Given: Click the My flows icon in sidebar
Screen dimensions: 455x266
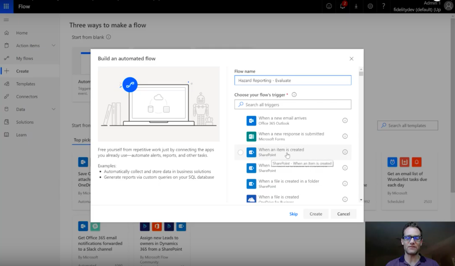Looking at the screenshot, I should (x=6, y=58).
